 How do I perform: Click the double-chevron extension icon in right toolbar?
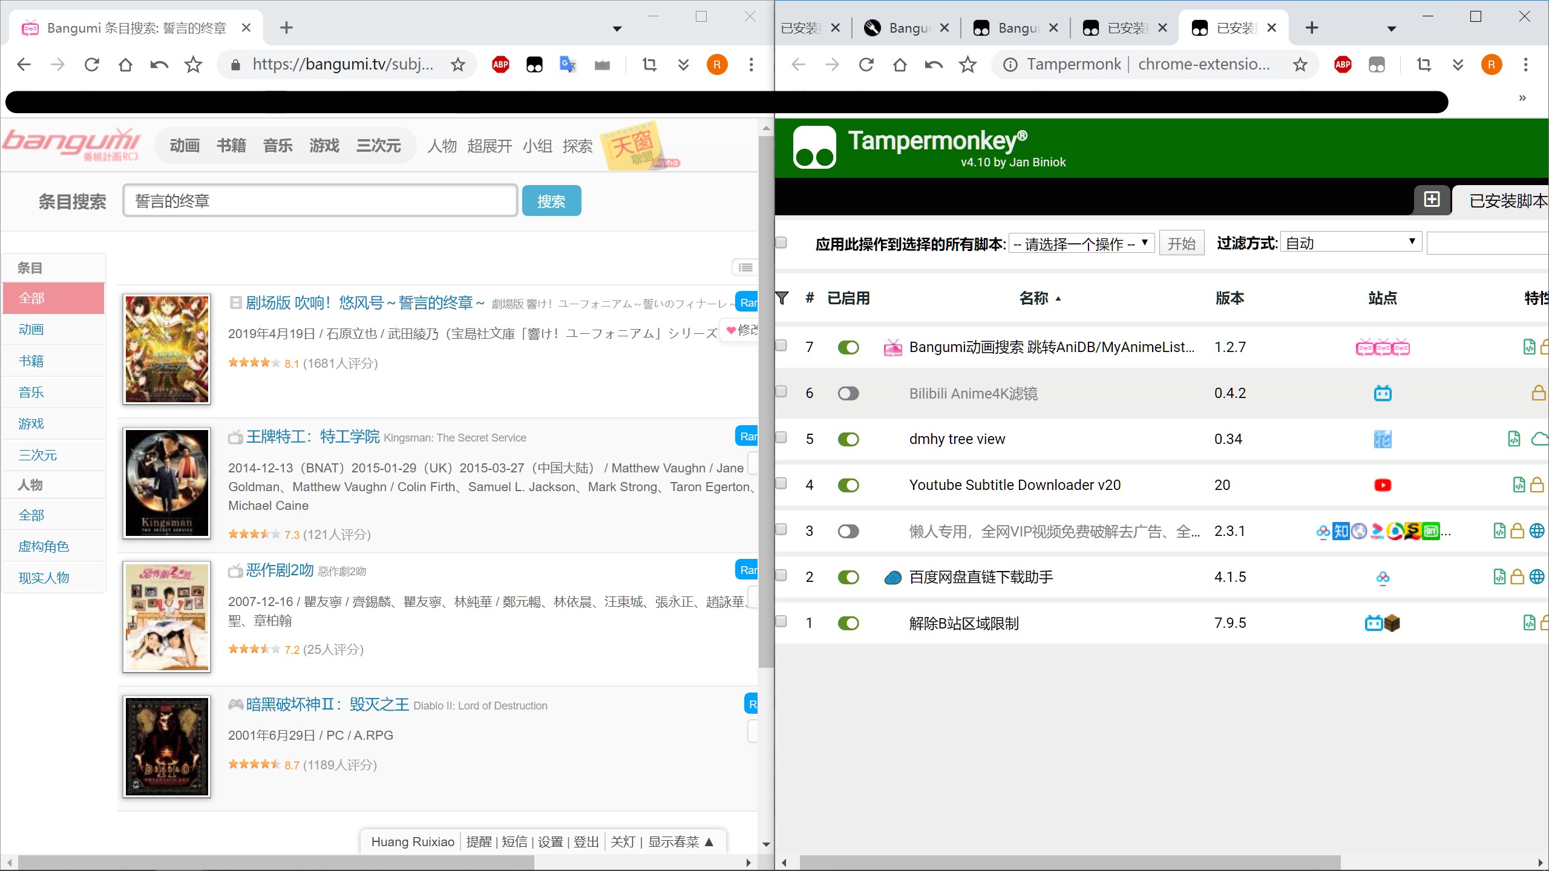1458,64
